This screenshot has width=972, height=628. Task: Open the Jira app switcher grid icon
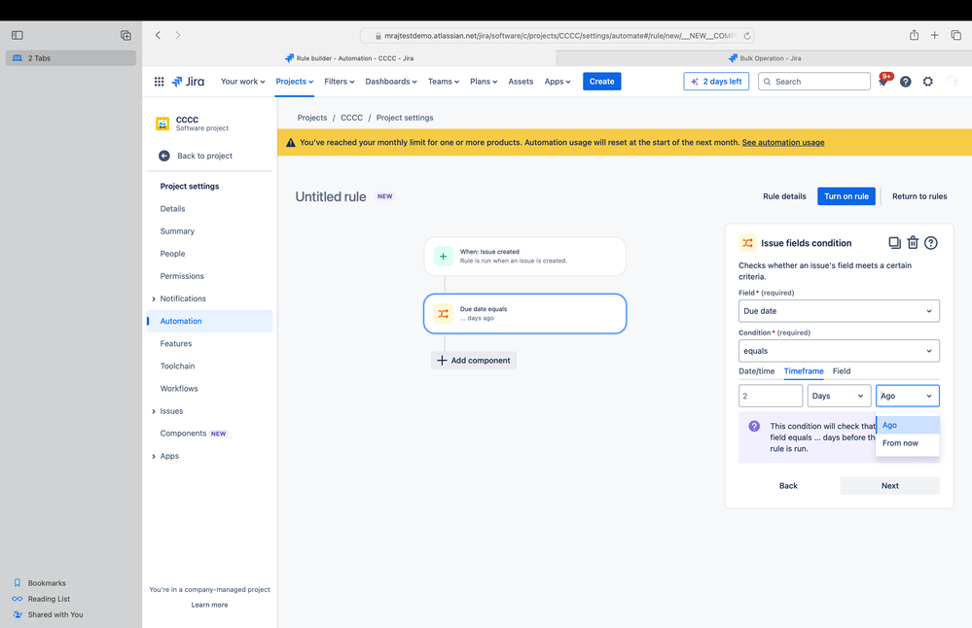point(159,81)
